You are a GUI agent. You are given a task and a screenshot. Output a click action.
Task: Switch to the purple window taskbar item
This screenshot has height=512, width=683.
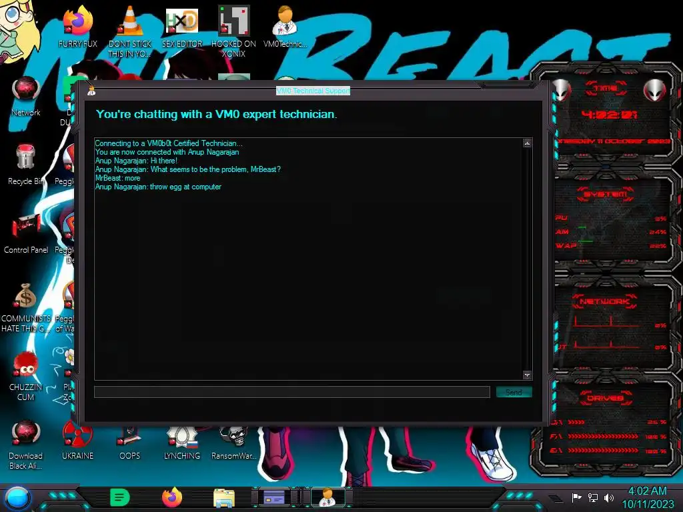coord(274,497)
